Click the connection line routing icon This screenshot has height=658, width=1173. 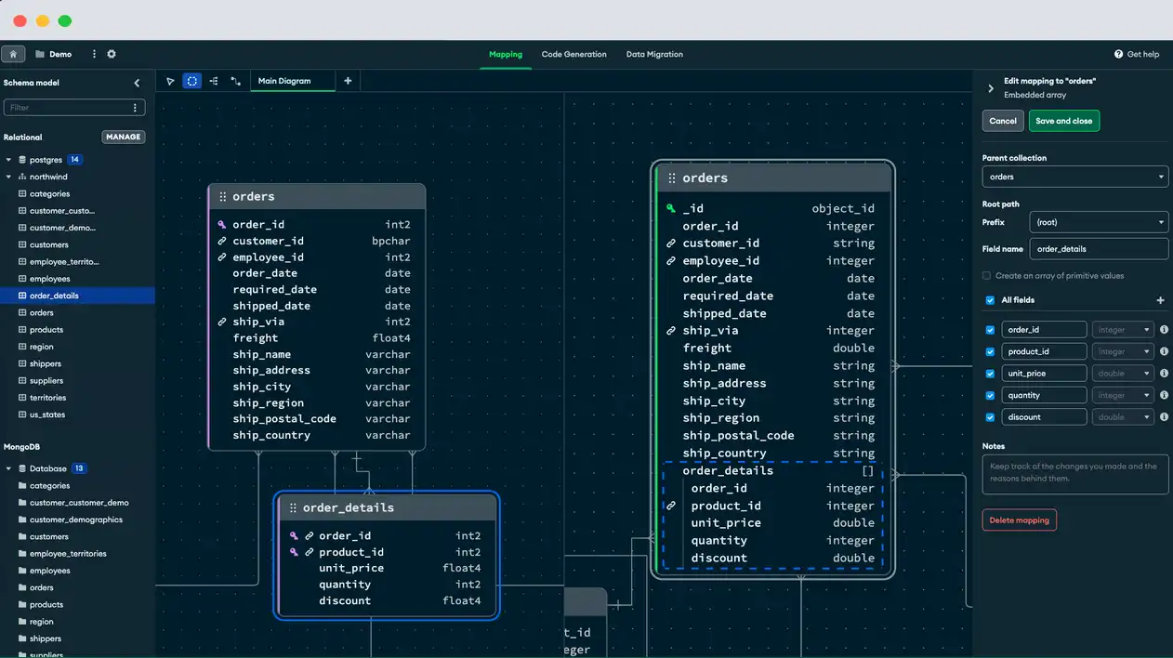click(235, 81)
